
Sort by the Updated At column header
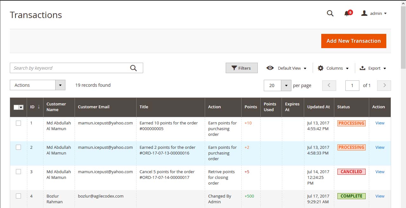tap(318, 107)
